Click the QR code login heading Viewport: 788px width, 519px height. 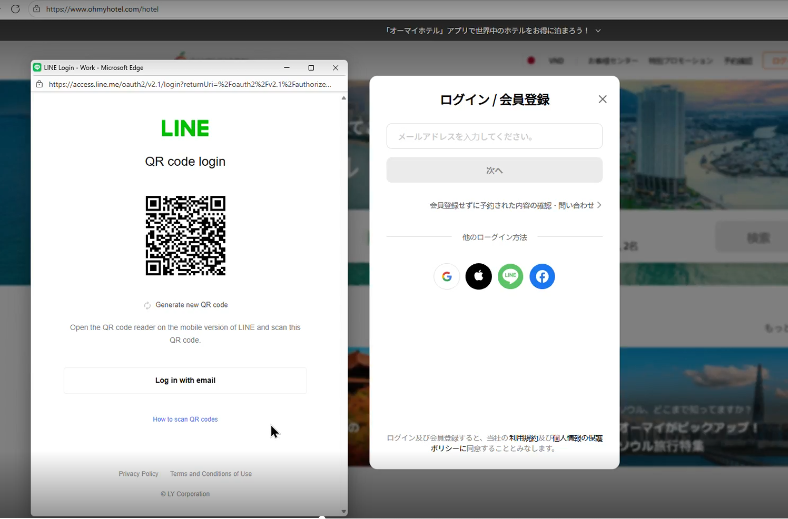pyautogui.click(x=185, y=162)
